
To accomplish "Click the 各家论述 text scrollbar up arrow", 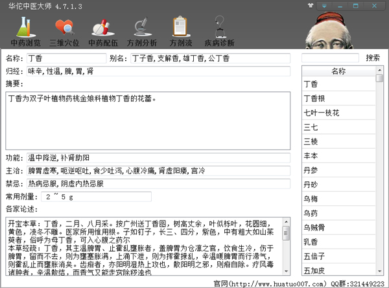I will coord(286,221).
